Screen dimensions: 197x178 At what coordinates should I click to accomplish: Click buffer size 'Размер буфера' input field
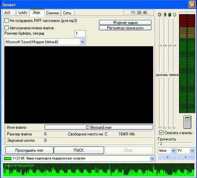[x=80, y=34]
